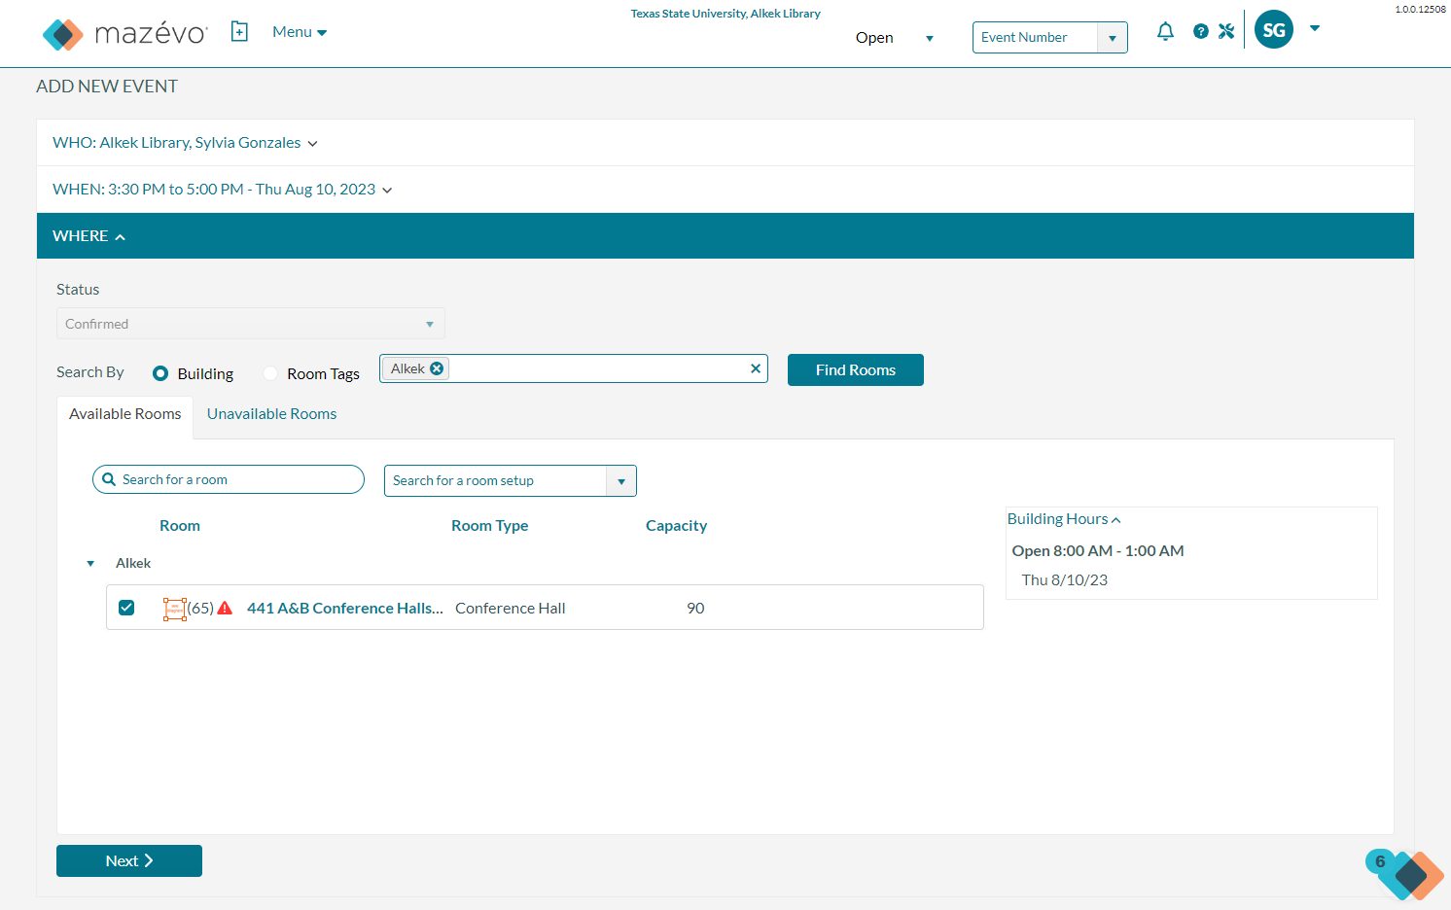Open the Menu dropdown
The width and height of the screenshot is (1451, 910).
(x=300, y=32)
